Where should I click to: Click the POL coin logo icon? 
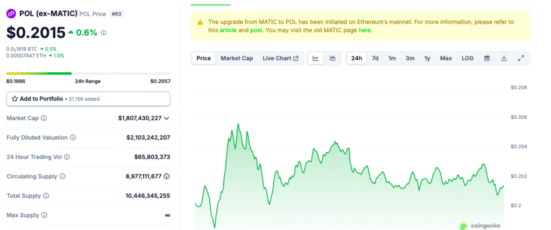tap(11, 13)
